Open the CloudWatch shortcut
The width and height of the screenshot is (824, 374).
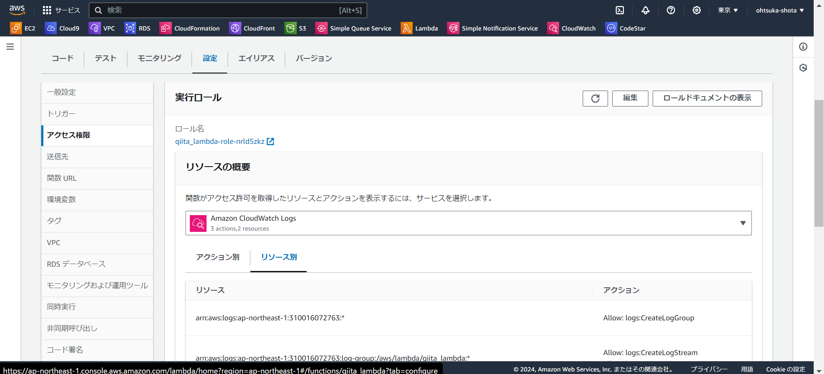tap(572, 28)
